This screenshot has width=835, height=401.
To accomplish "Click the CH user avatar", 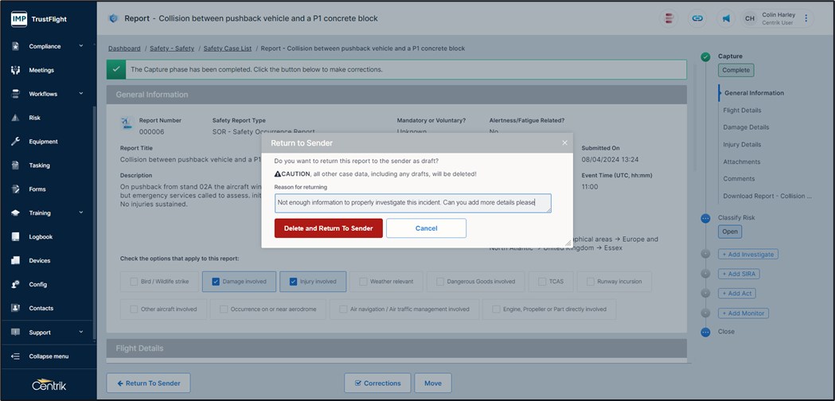I will 750,18.
